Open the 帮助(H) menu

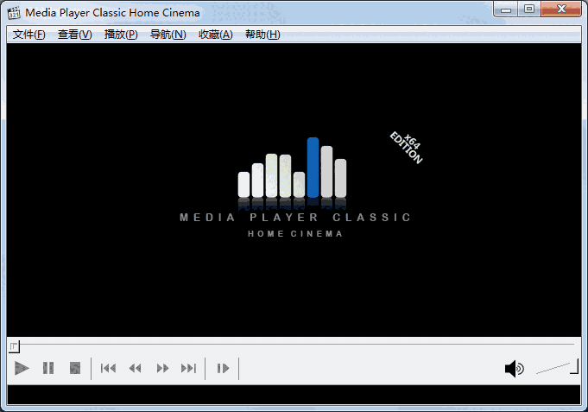tap(262, 35)
